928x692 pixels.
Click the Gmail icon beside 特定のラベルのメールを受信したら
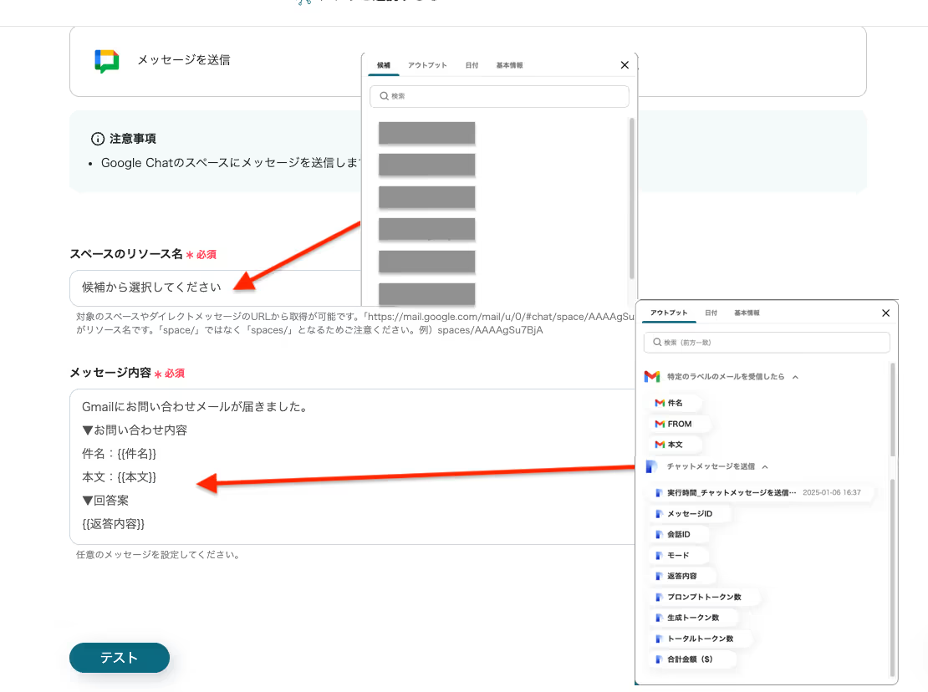click(652, 377)
